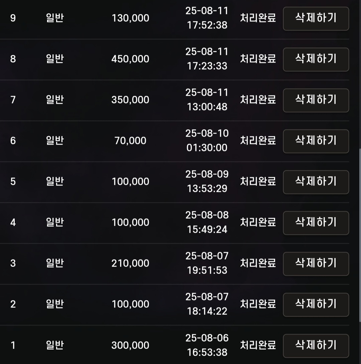Click 삭제하기 for row 2
Screen dimensions: 361x364
316,305
